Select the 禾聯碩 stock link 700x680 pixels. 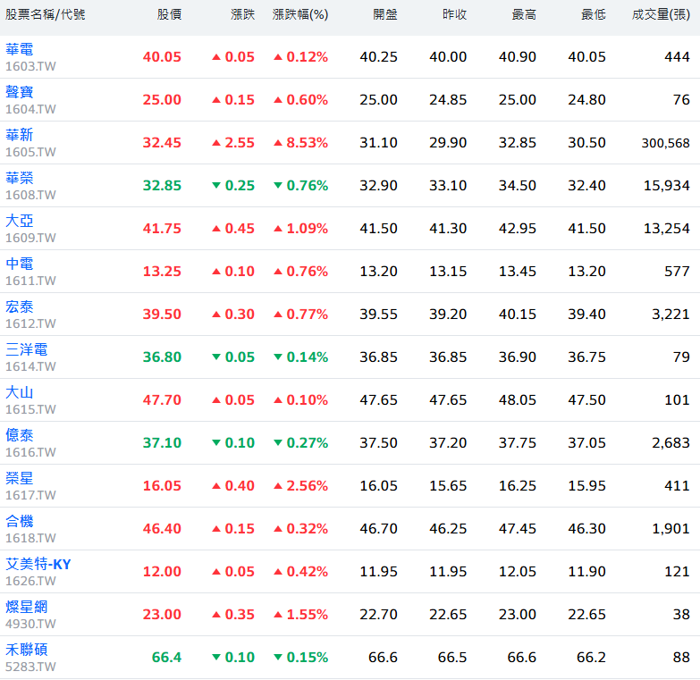tap(26, 650)
